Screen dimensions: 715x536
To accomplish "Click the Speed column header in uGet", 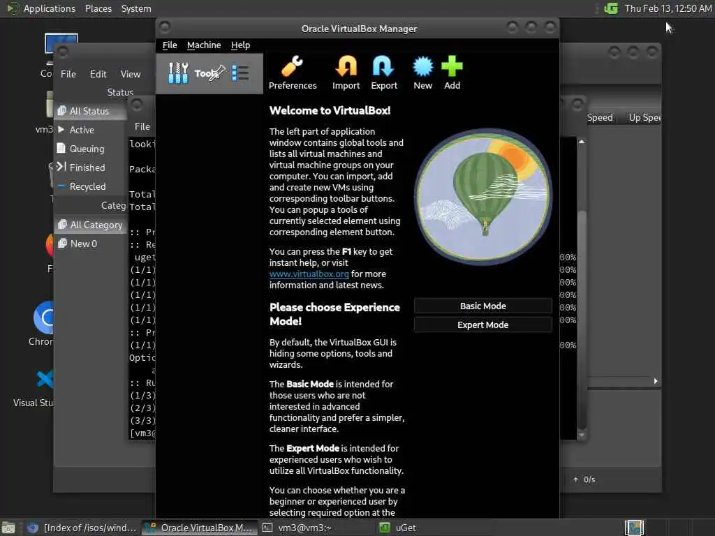I will tap(600, 117).
